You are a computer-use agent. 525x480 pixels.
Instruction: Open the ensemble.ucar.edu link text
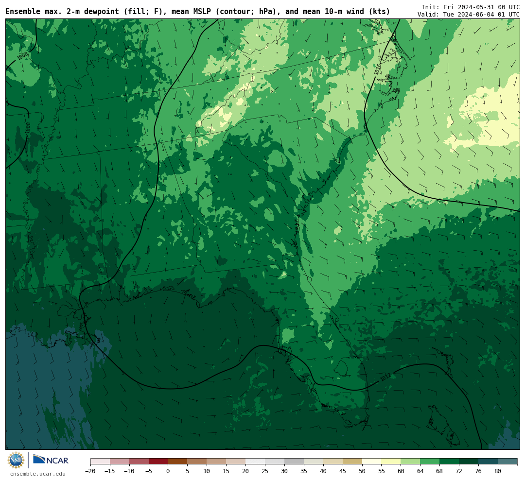click(38, 474)
